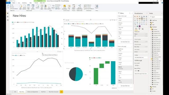Collapse the Employee table in Fields
Screen dimensions: 169x95
click(149, 27)
